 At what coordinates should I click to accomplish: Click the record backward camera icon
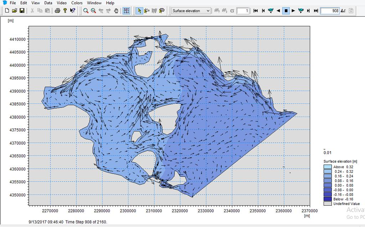pos(271,11)
